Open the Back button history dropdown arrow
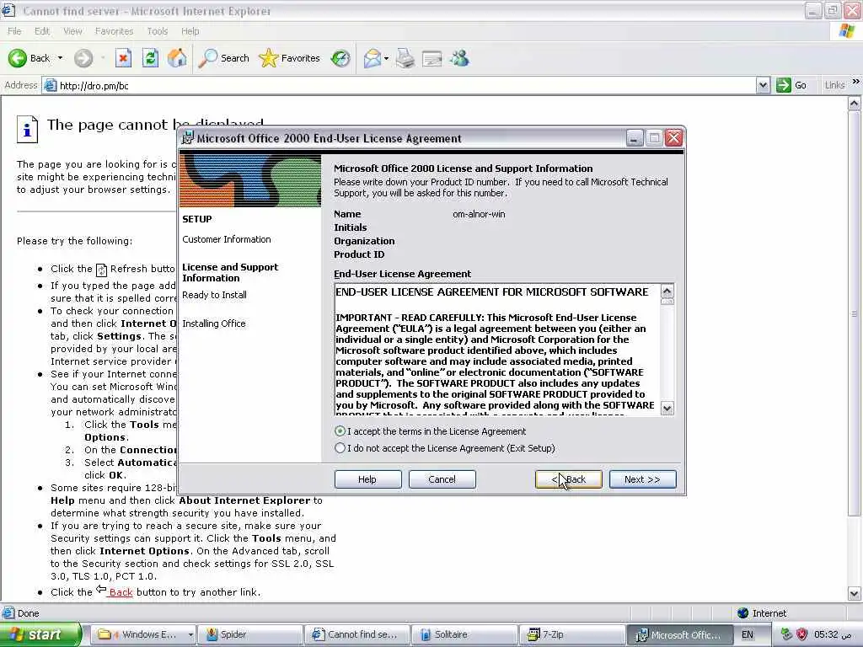Viewport: 863px width, 647px height. [60, 58]
